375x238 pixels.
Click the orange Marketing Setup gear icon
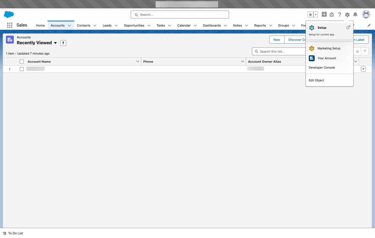pos(312,48)
